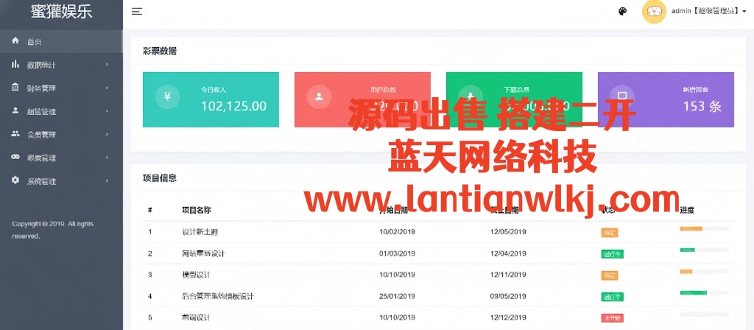Expand the 会员管理 submenu chevron
Viewport: 754px width, 330px height.
pos(107,135)
